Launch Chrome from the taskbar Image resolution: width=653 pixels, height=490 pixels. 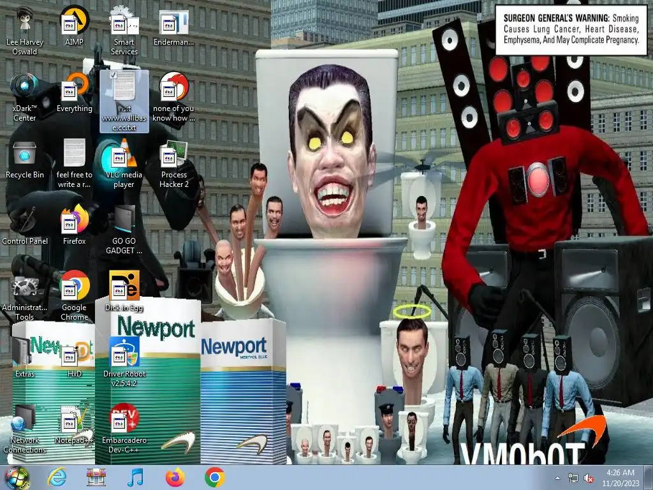214,478
